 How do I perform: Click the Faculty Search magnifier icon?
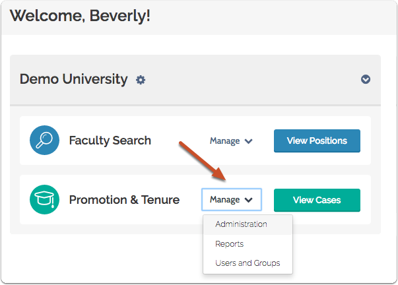click(45, 141)
